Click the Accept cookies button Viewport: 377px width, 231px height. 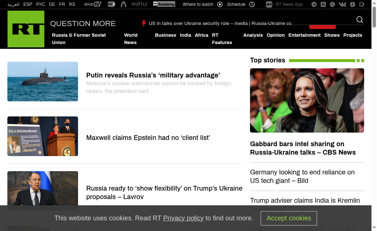289,218
